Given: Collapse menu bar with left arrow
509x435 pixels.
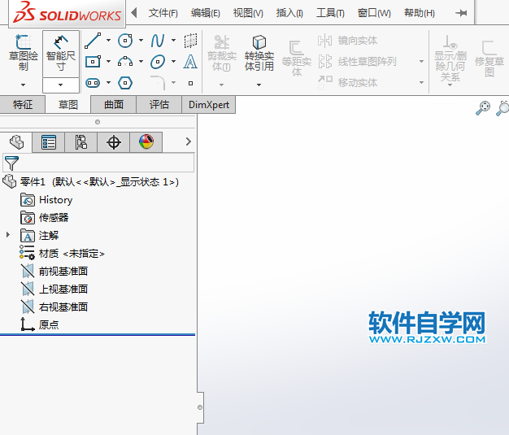Looking at the screenshot, I should [x=133, y=13].
